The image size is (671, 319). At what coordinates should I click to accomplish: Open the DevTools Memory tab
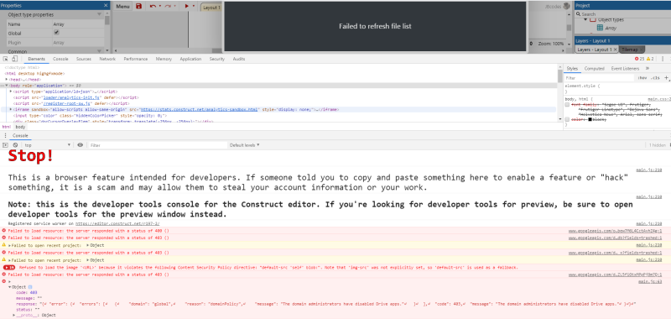(x=164, y=59)
